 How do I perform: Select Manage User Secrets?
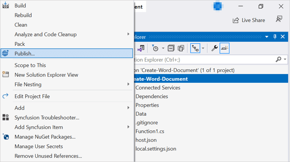point(39,146)
